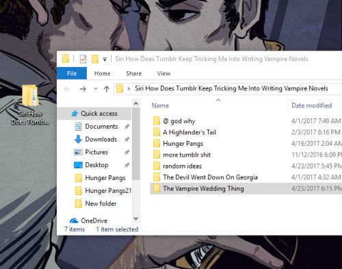Click the New folder icon in quick access toolbar
The height and width of the screenshot is (269, 342).
[x=95, y=59]
